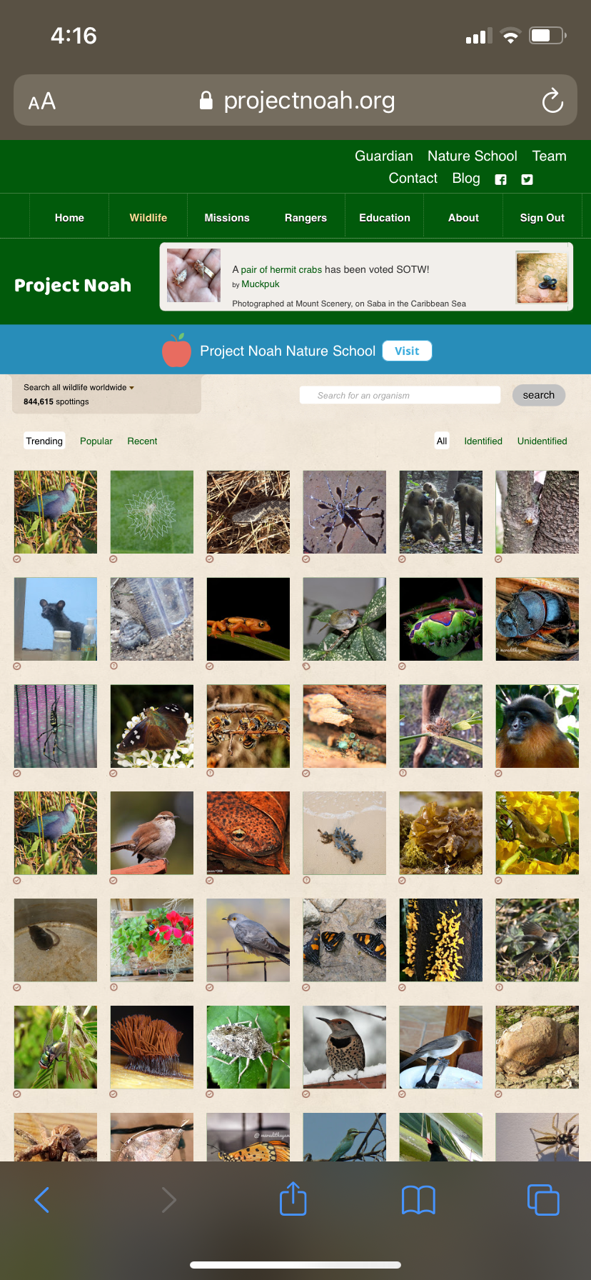Select the All spottings filter
This screenshot has width=591, height=1280.
tap(442, 441)
